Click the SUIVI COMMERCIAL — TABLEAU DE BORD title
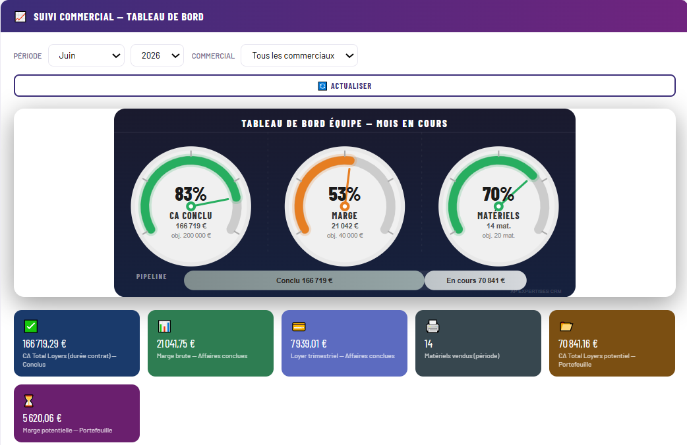The image size is (687, 445). pyautogui.click(x=119, y=17)
